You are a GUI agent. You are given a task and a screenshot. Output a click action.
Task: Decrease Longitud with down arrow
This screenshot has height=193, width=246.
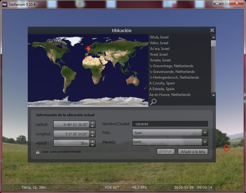click(93, 136)
